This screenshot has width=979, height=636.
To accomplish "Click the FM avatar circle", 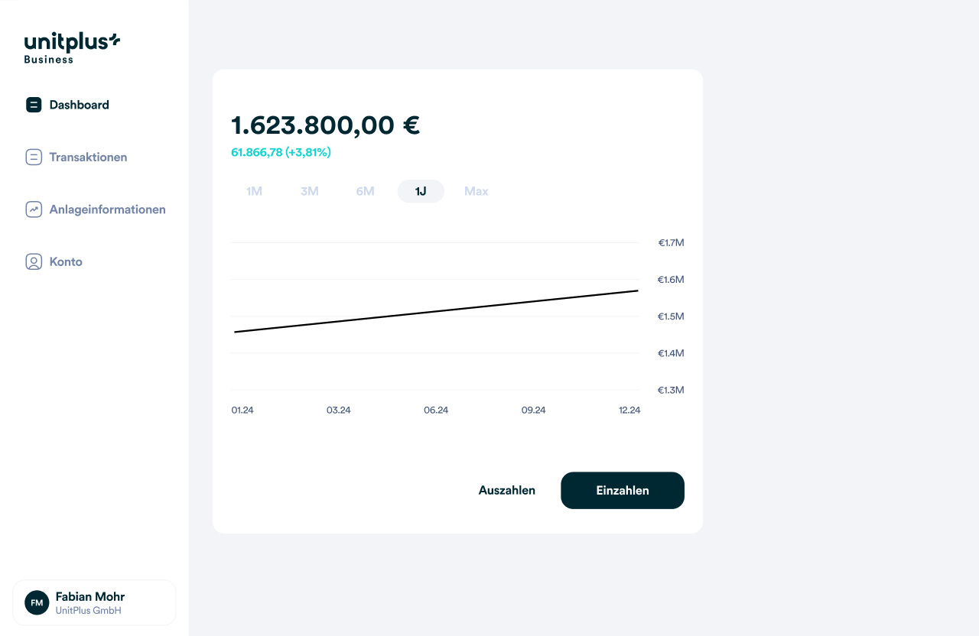I will (37, 602).
